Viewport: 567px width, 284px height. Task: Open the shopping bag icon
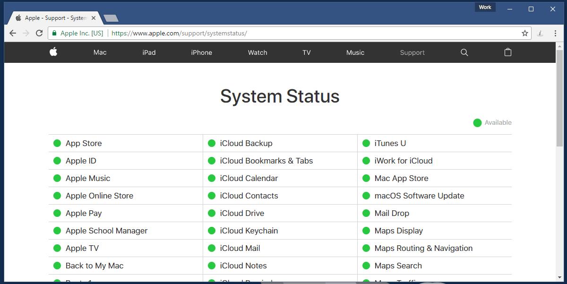pos(508,52)
